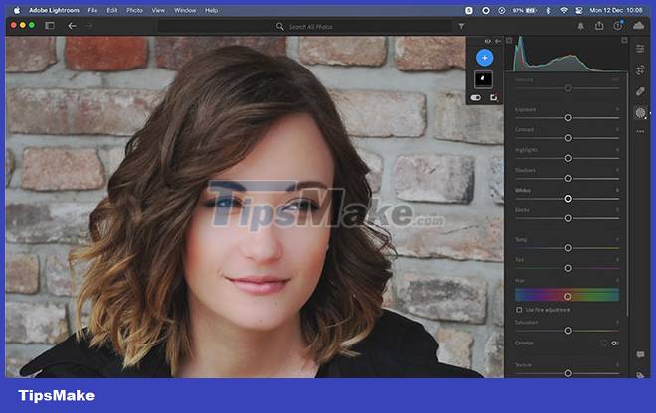The image size is (656, 413).
Task: Select the Masking tool icon
Action: [x=640, y=112]
